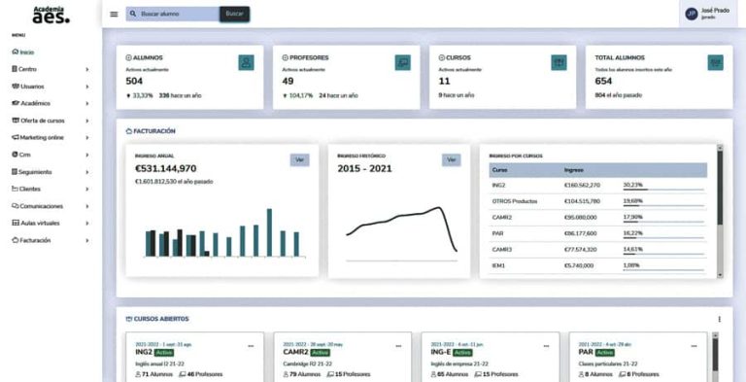
Task: Open the ING2 course card options menu
Action: pos(251,346)
